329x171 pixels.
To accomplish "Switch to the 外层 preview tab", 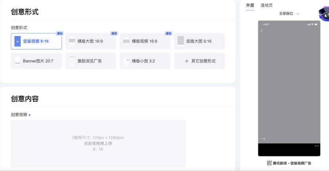I will coord(250,5).
